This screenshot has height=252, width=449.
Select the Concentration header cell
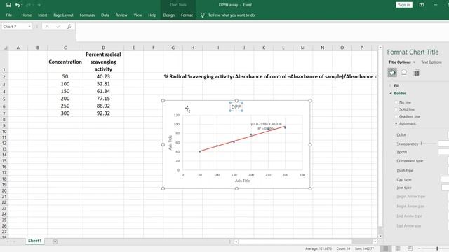(65, 62)
